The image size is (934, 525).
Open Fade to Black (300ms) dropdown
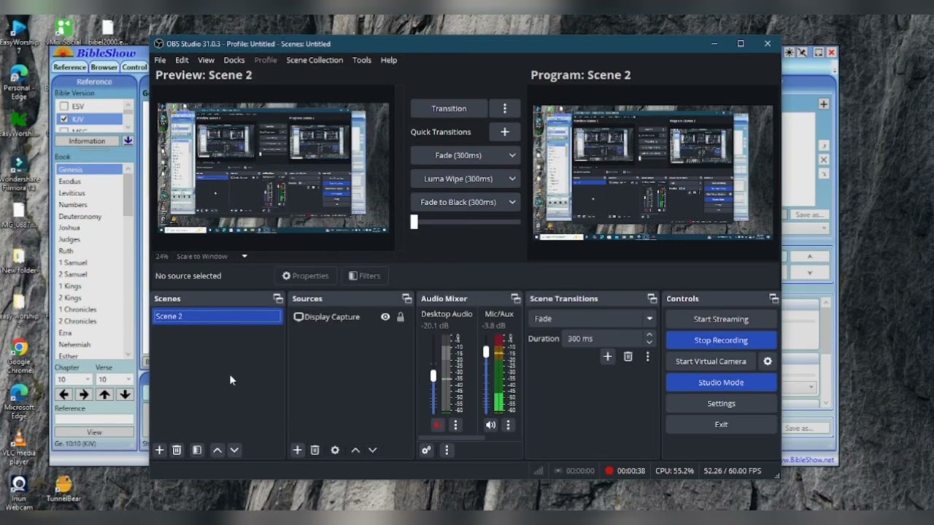tap(465, 202)
